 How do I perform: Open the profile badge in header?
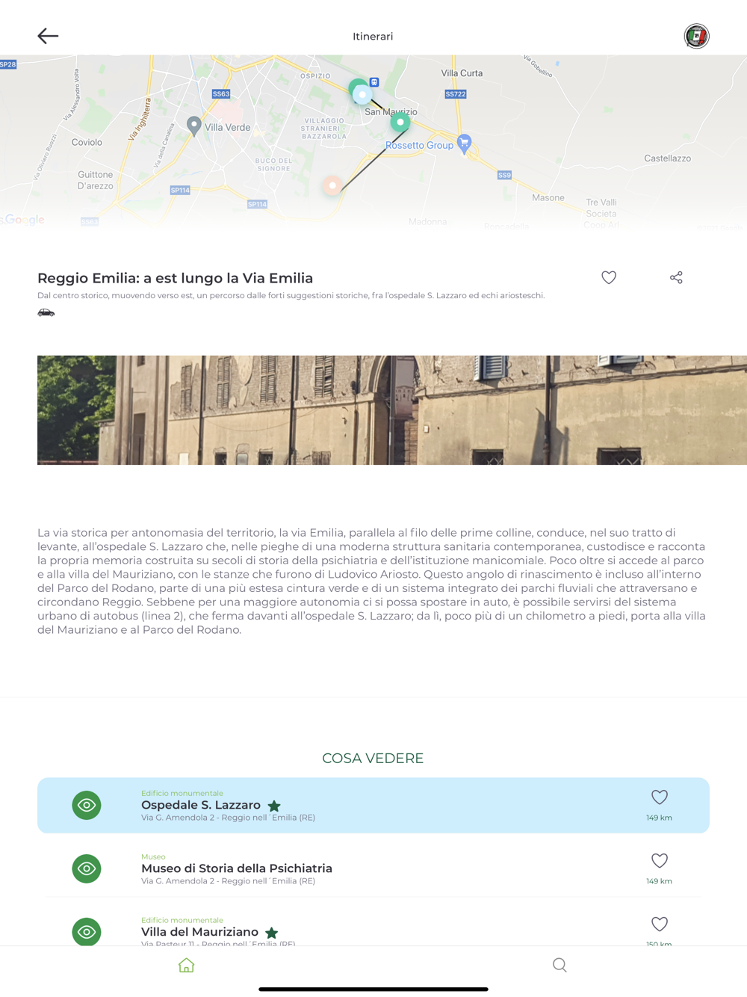pos(696,36)
